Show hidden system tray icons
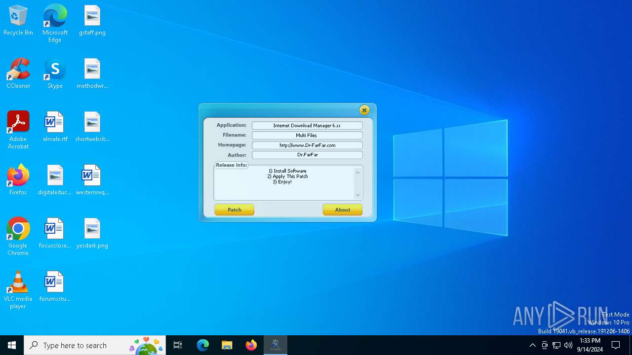The image size is (632, 355). click(532, 345)
